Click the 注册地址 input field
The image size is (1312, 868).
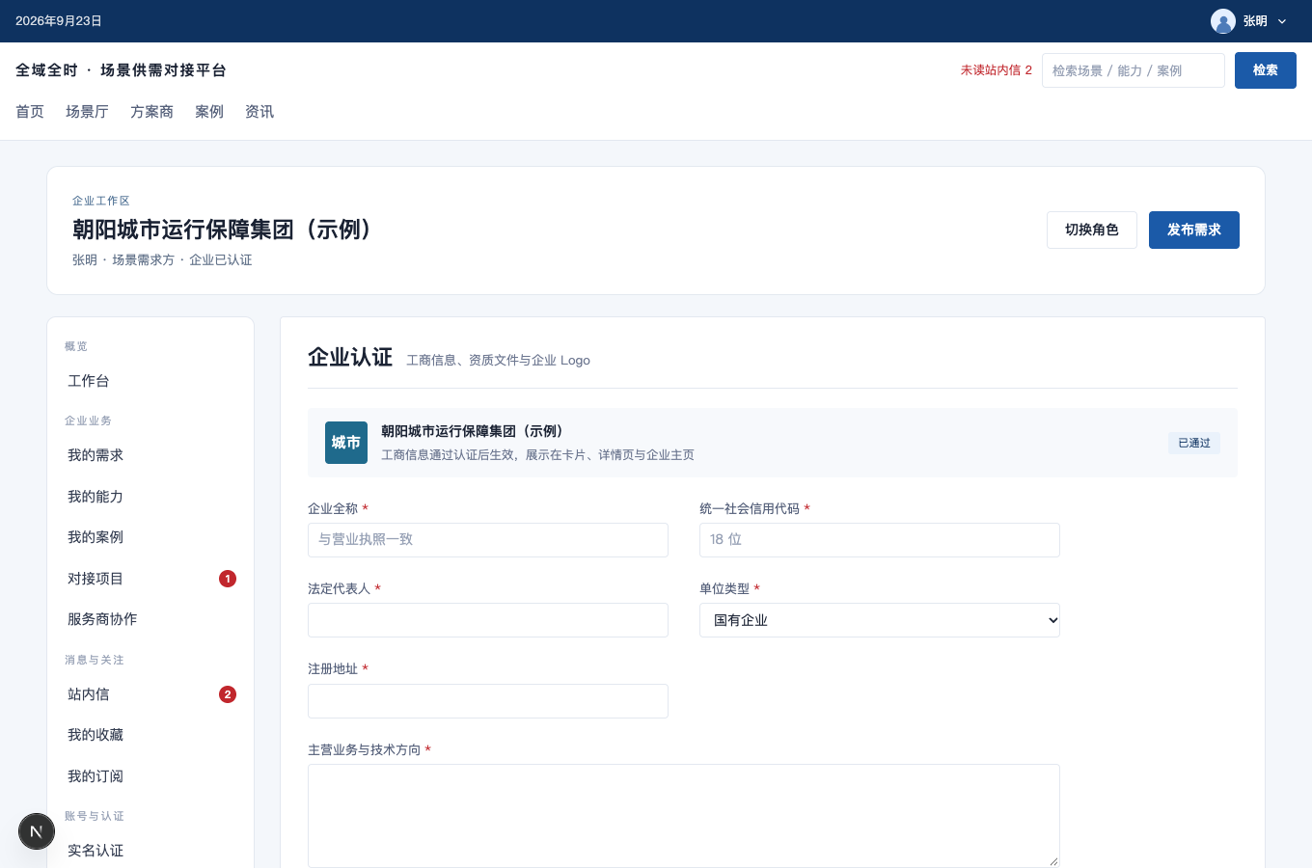(x=488, y=701)
